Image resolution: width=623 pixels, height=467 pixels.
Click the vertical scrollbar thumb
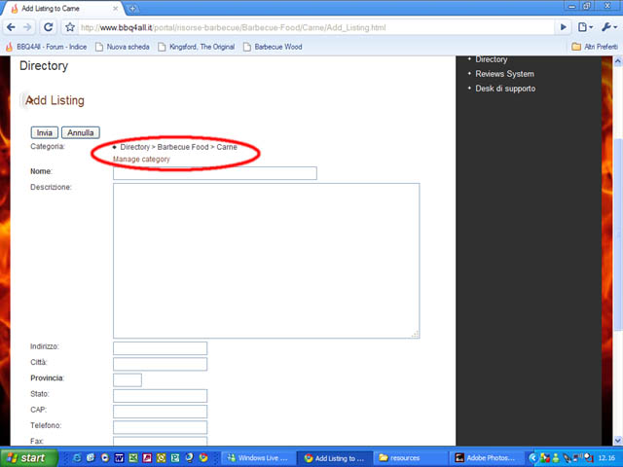click(618, 234)
